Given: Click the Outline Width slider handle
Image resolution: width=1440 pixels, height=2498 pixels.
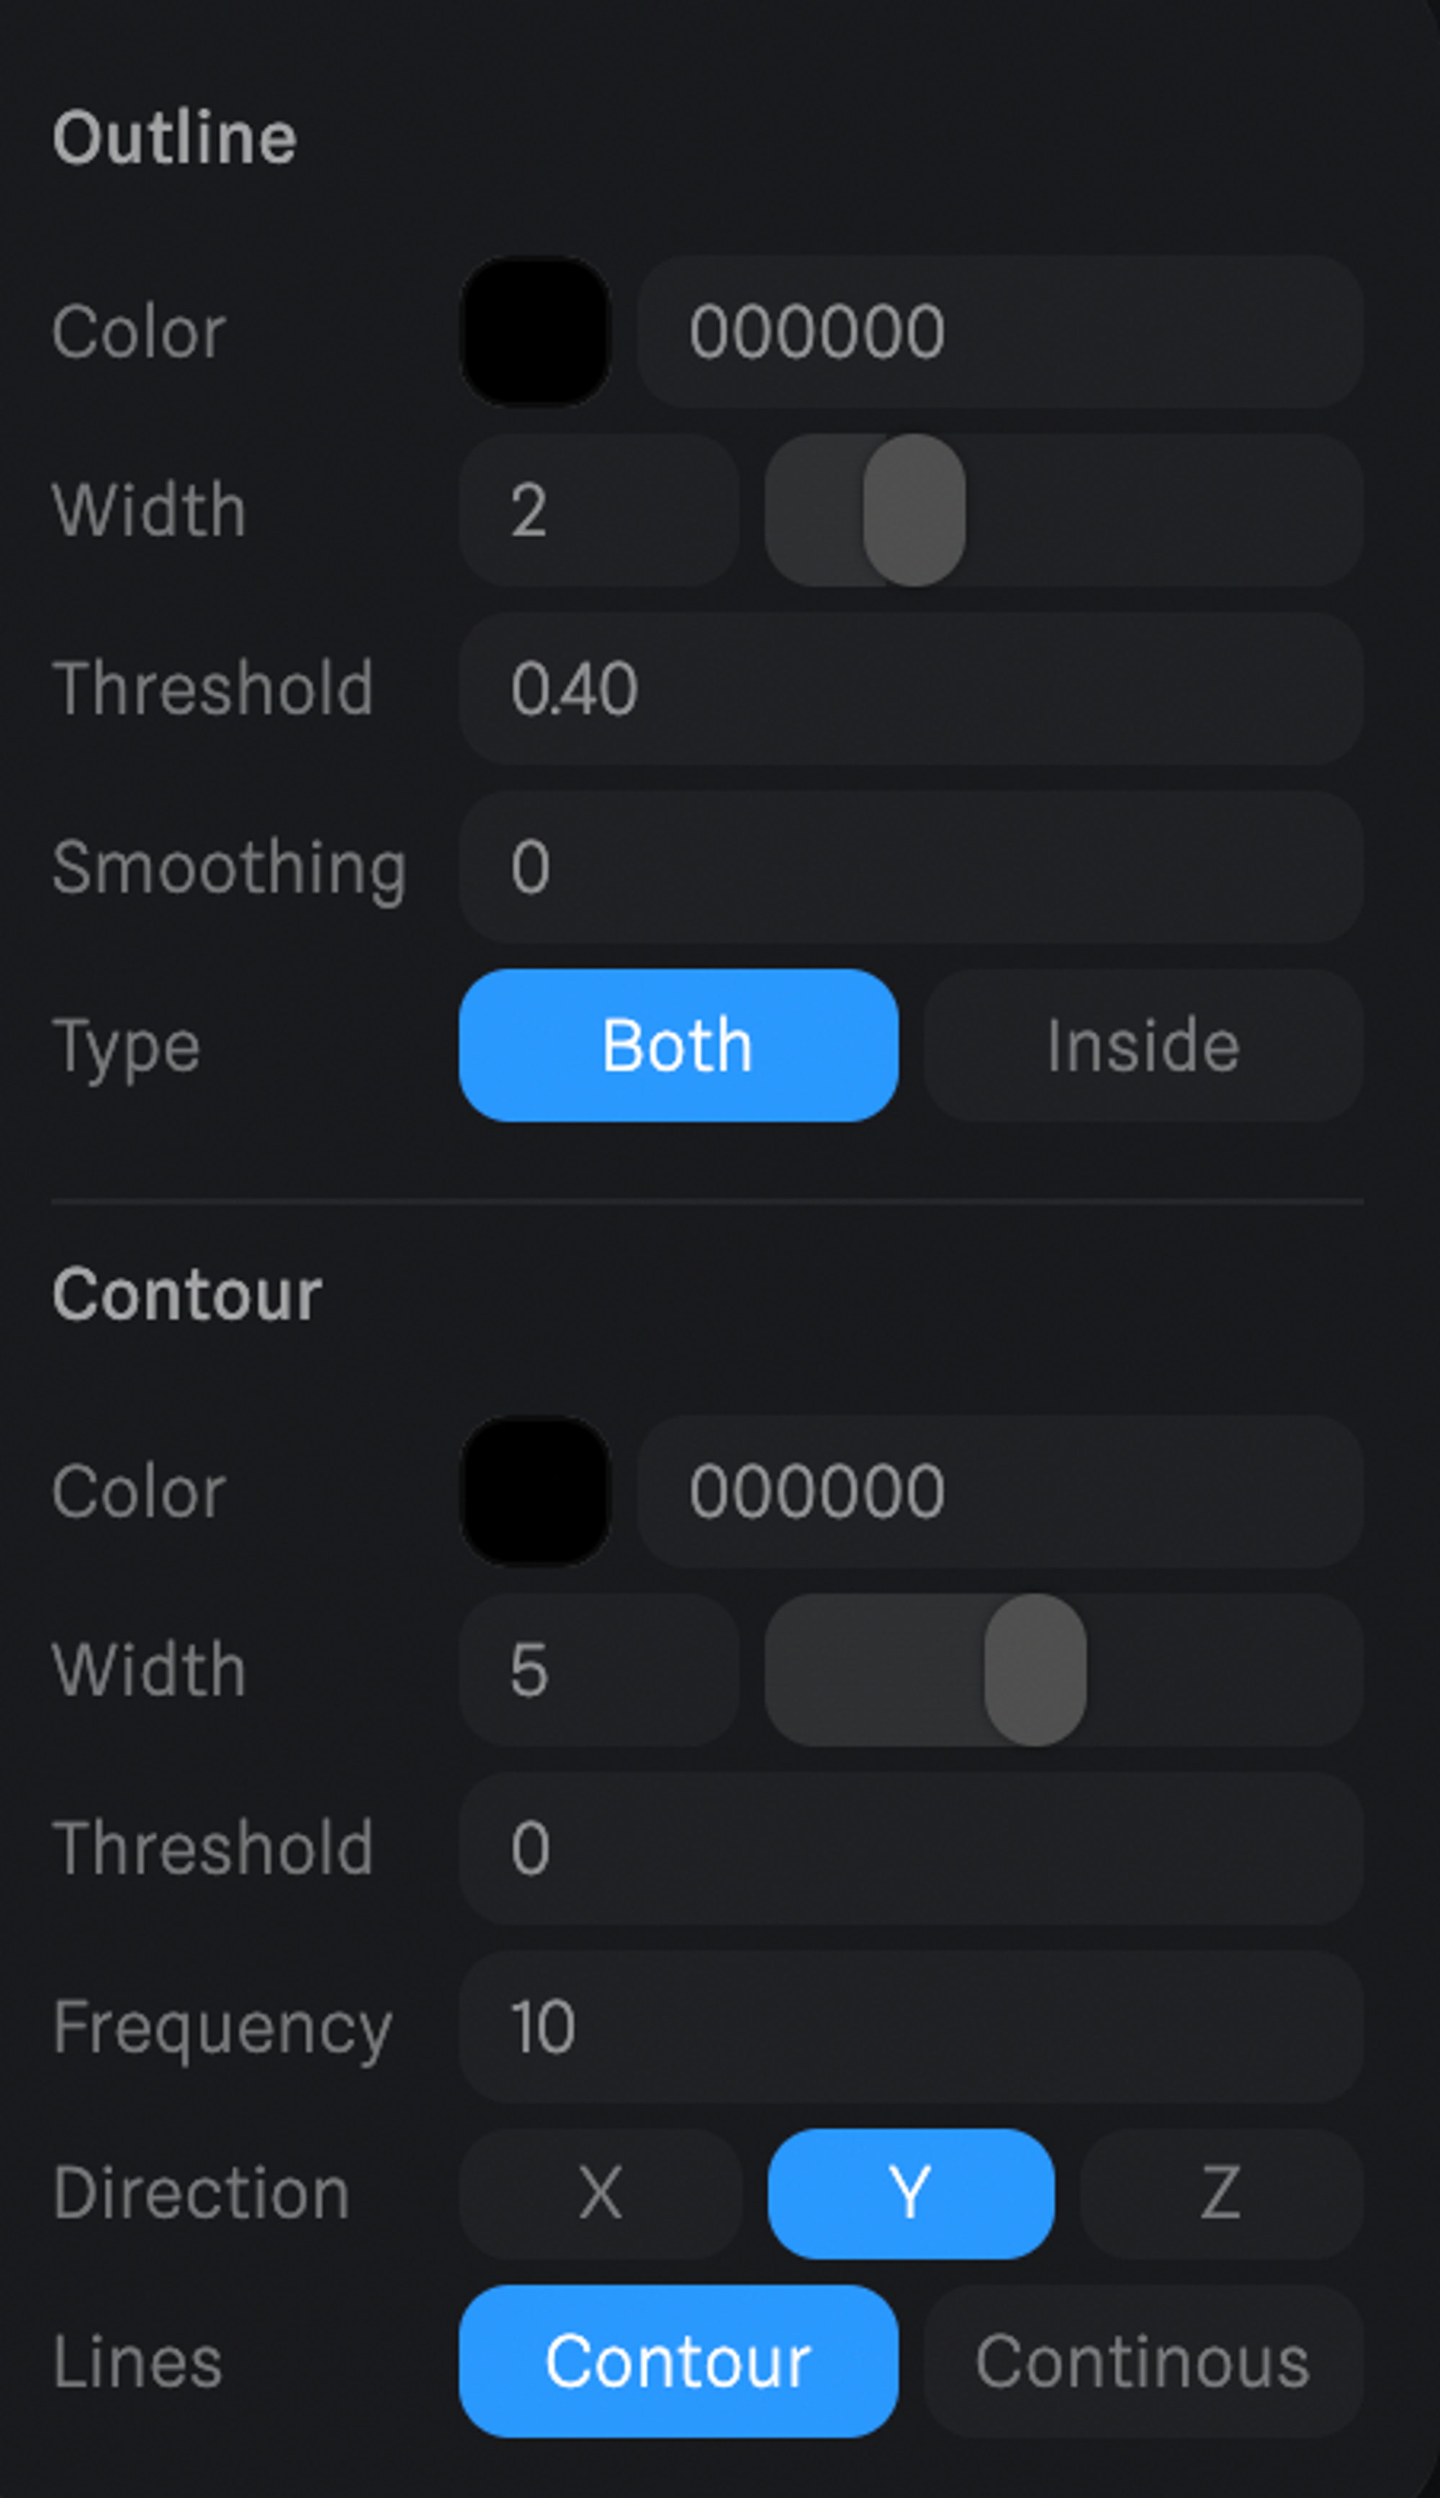Looking at the screenshot, I should click(x=914, y=511).
